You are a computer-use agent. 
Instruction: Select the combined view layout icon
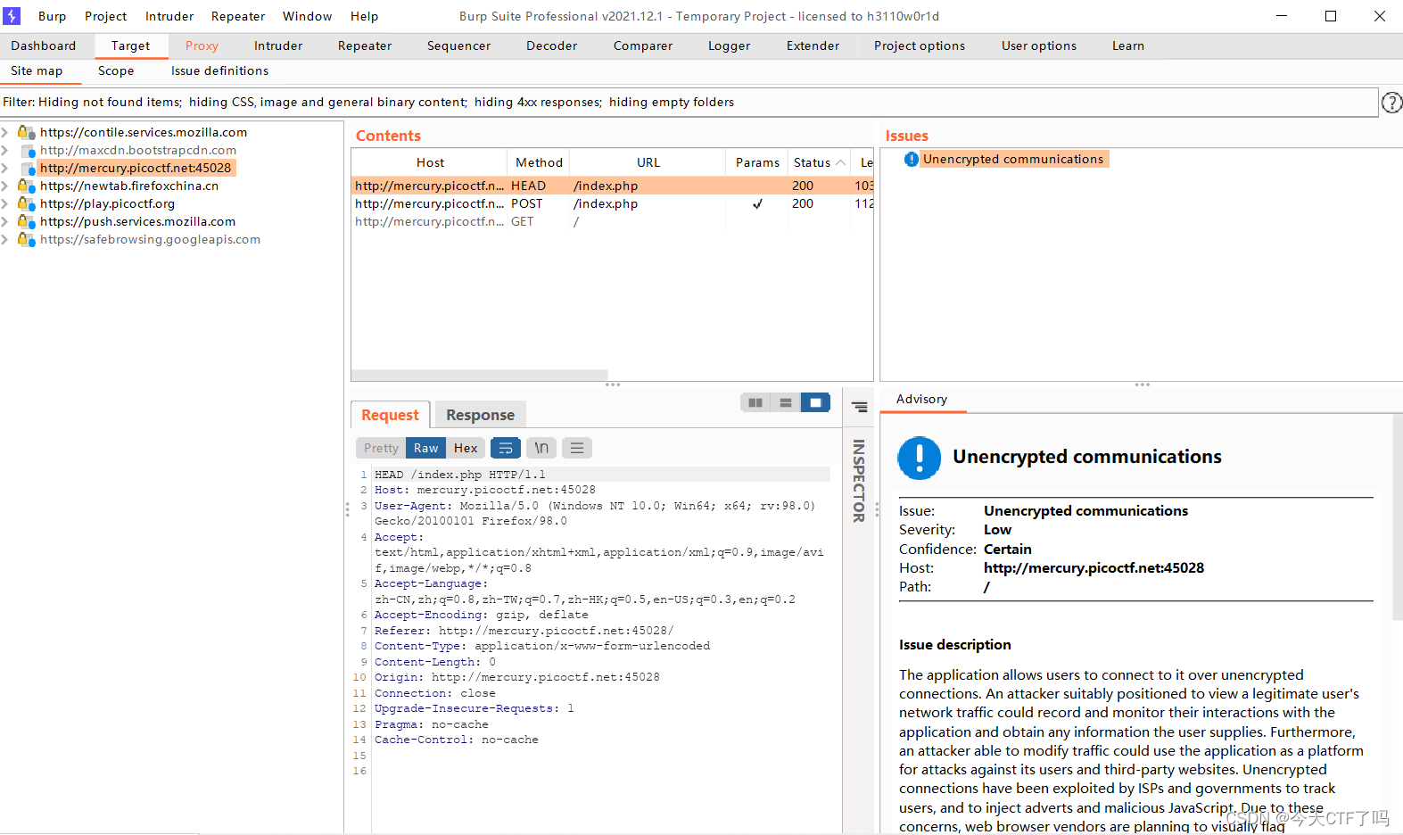[x=815, y=403]
